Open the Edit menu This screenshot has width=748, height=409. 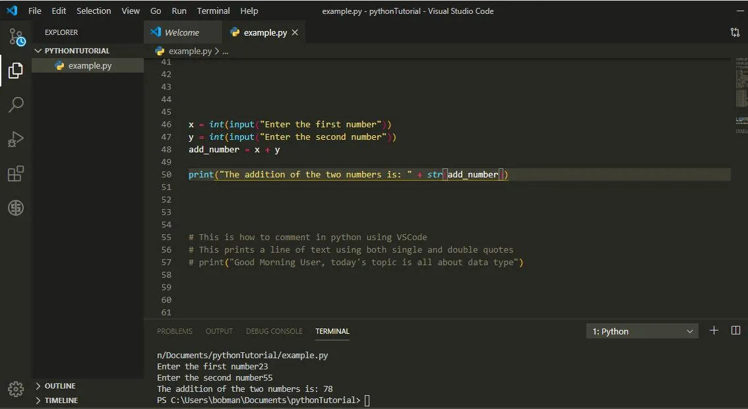coord(59,11)
